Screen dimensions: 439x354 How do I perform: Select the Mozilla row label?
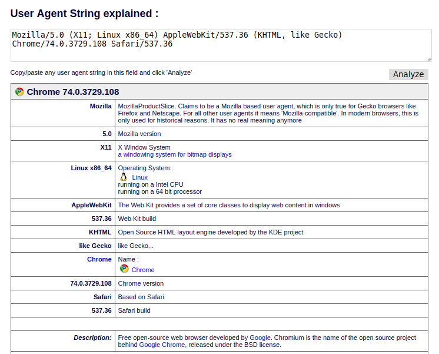[100, 106]
